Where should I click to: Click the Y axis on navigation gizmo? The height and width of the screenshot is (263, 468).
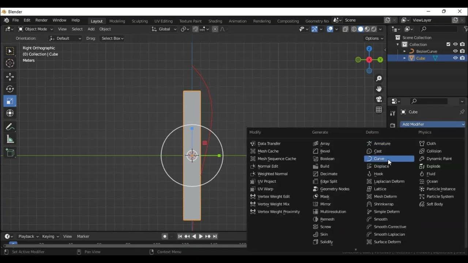tap(380, 60)
